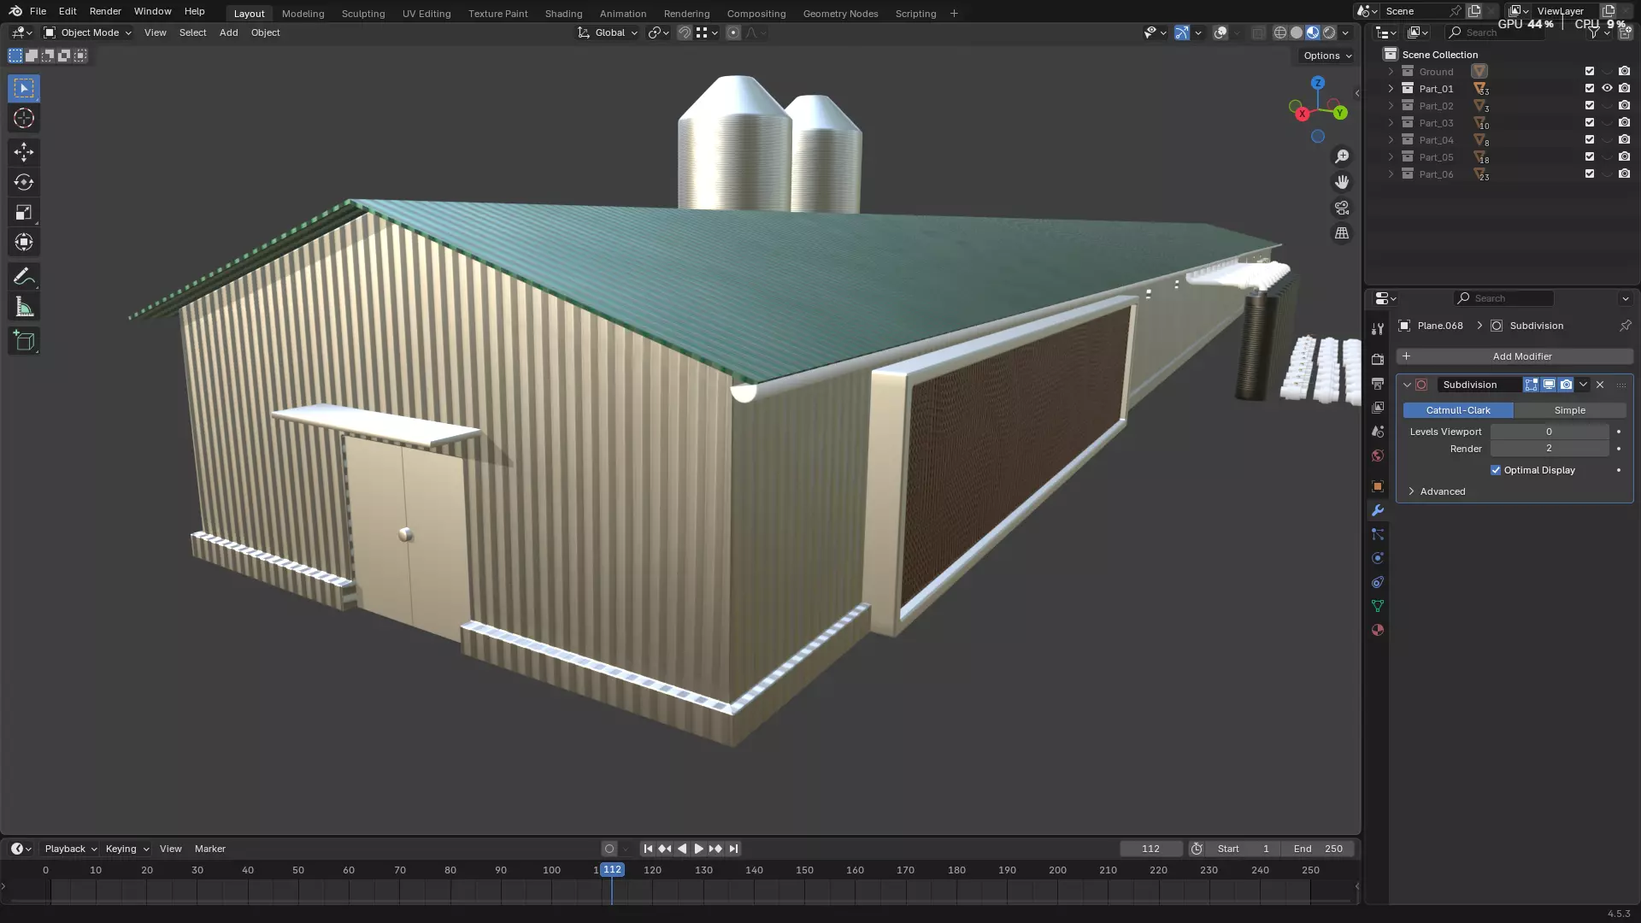Select the Scale tool

click(x=24, y=212)
